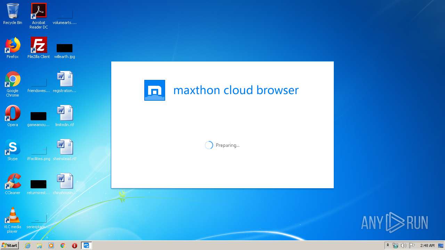This screenshot has height=250, width=445.
Task: Click the Preparing loading spinner
Action: [x=209, y=145]
